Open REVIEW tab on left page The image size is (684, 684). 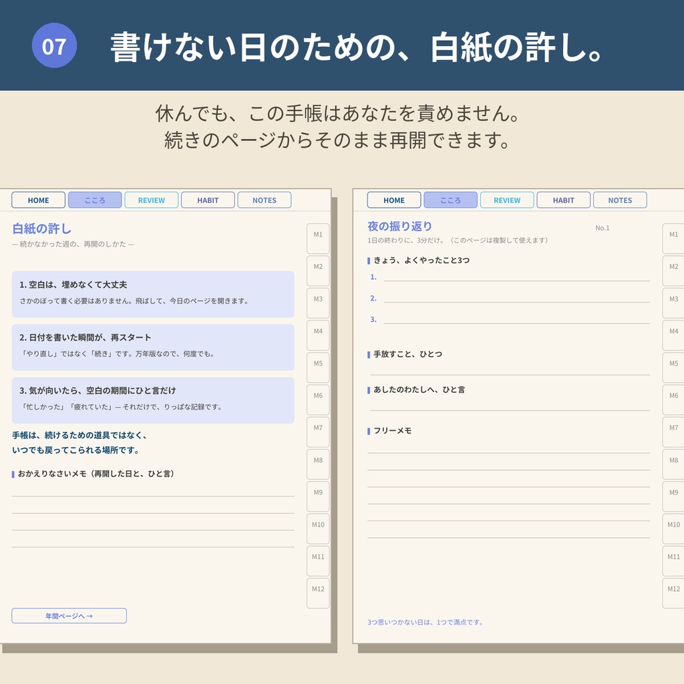(x=152, y=200)
